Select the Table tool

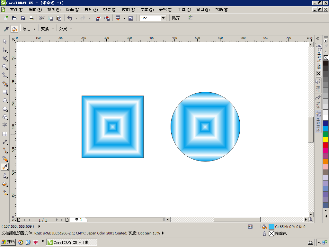click(5, 134)
